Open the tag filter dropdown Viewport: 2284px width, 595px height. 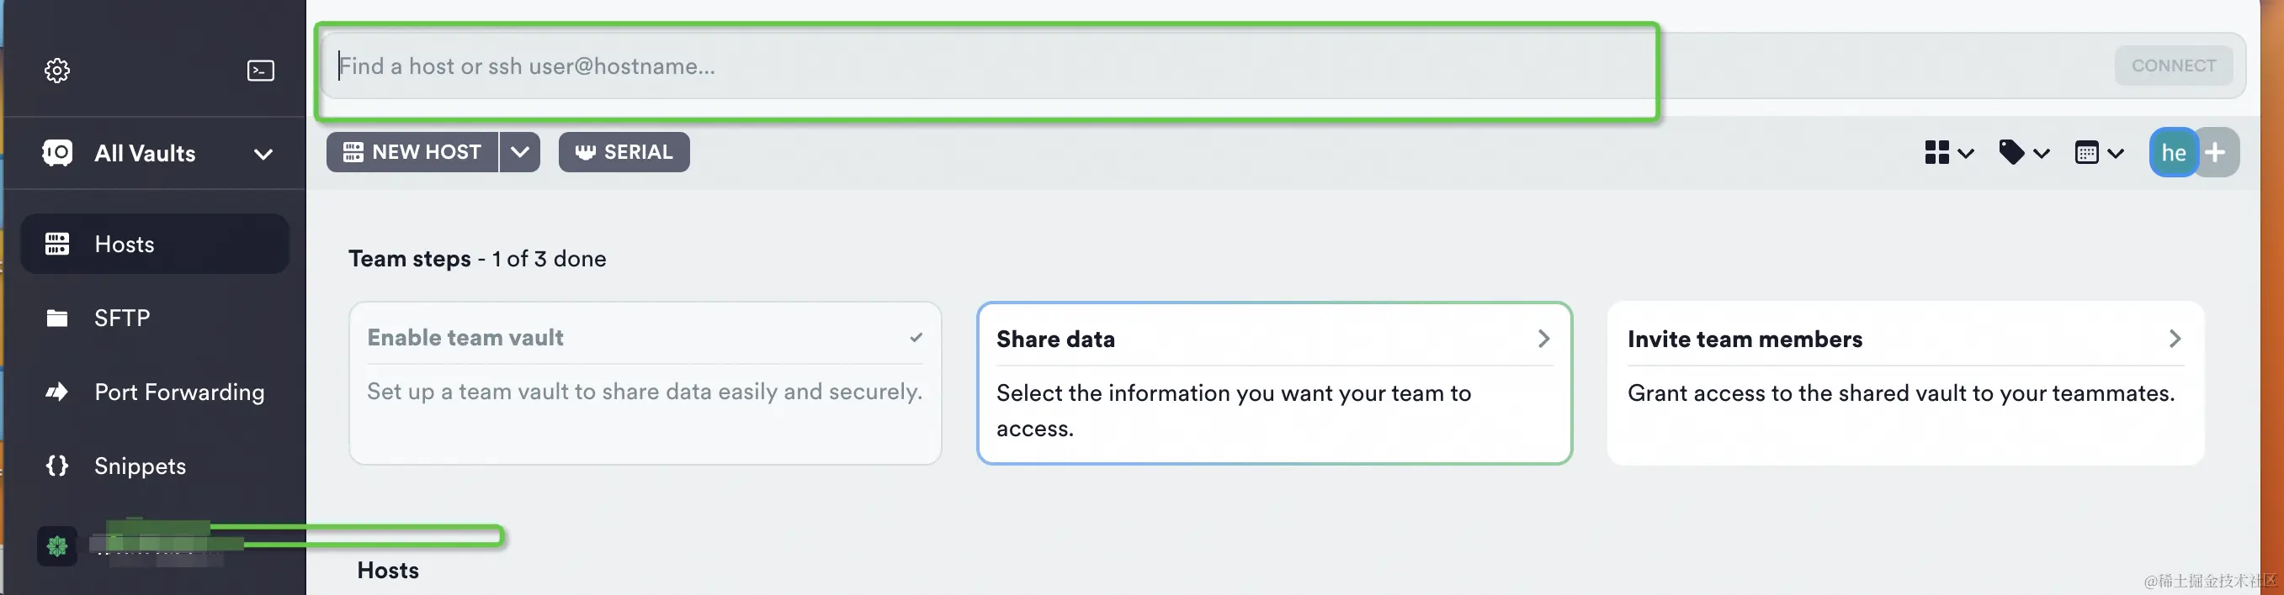(2024, 152)
